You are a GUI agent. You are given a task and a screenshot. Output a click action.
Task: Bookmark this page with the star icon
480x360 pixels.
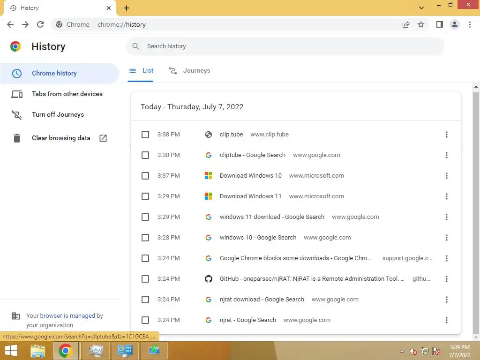click(x=421, y=24)
